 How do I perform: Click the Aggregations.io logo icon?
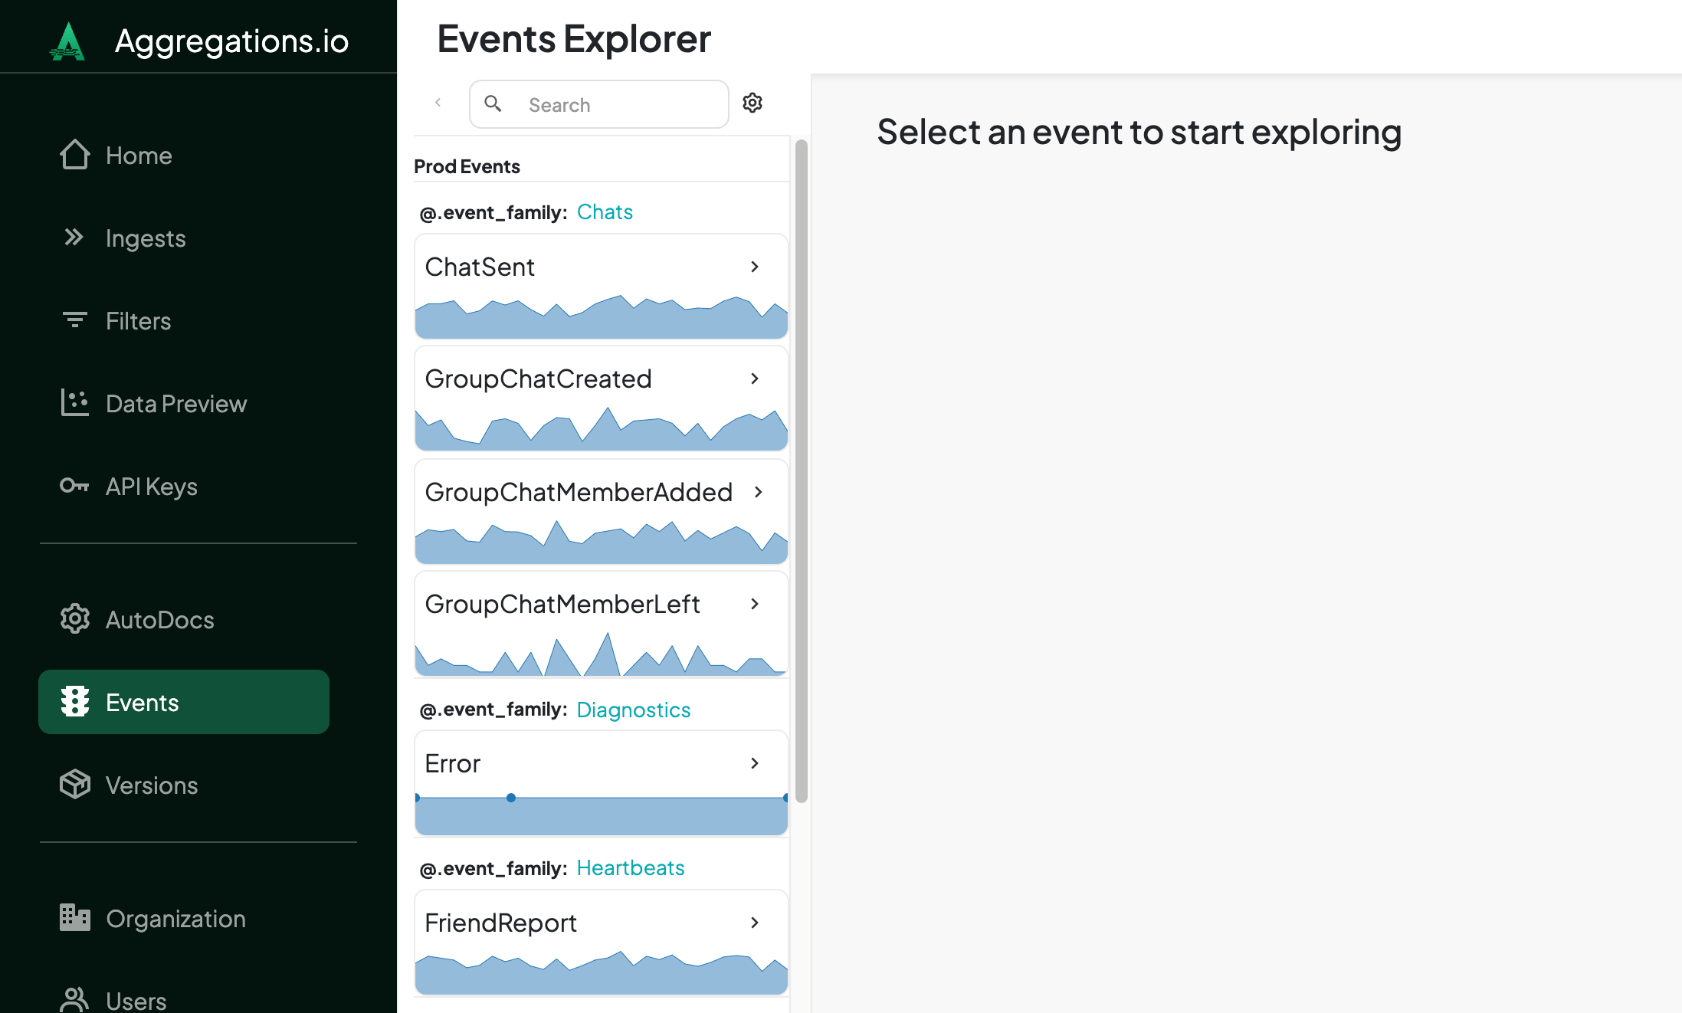[x=67, y=41]
